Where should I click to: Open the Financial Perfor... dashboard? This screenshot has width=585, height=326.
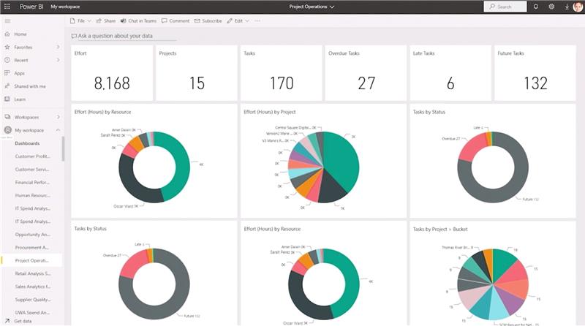(32, 183)
